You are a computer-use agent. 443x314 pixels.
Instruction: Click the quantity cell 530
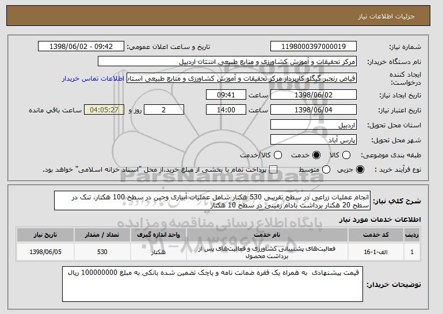(102, 252)
